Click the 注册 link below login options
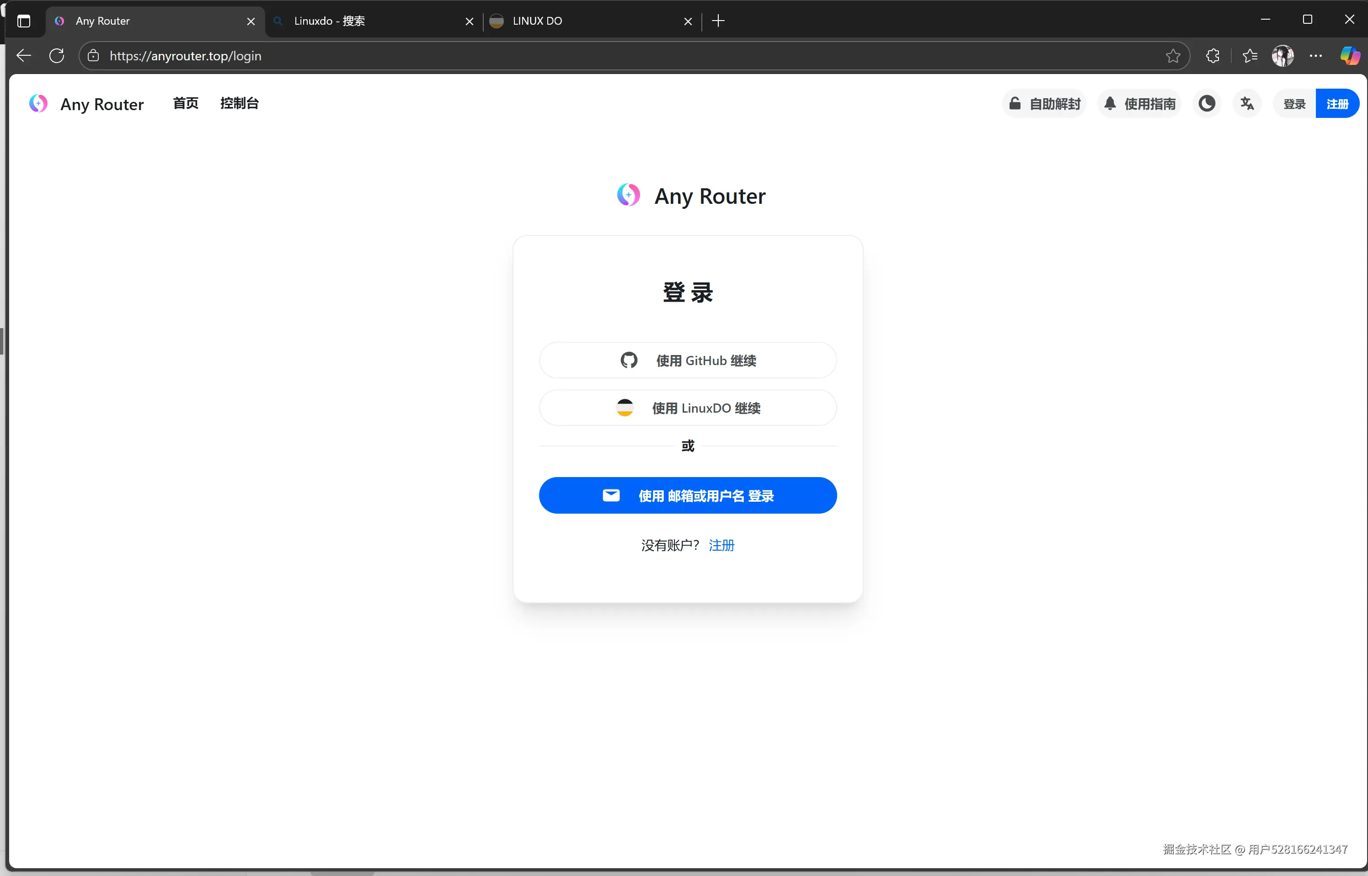The image size is (1368, 876). (x=721, y=546)
